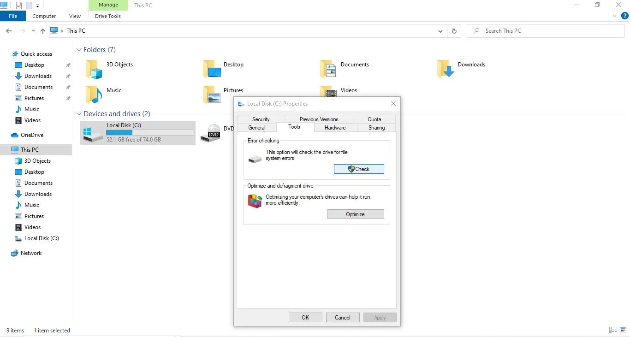Click the Optimize and defragment drive icon
Viewport: 630px width, 337px height.
[x=255, y=201]
